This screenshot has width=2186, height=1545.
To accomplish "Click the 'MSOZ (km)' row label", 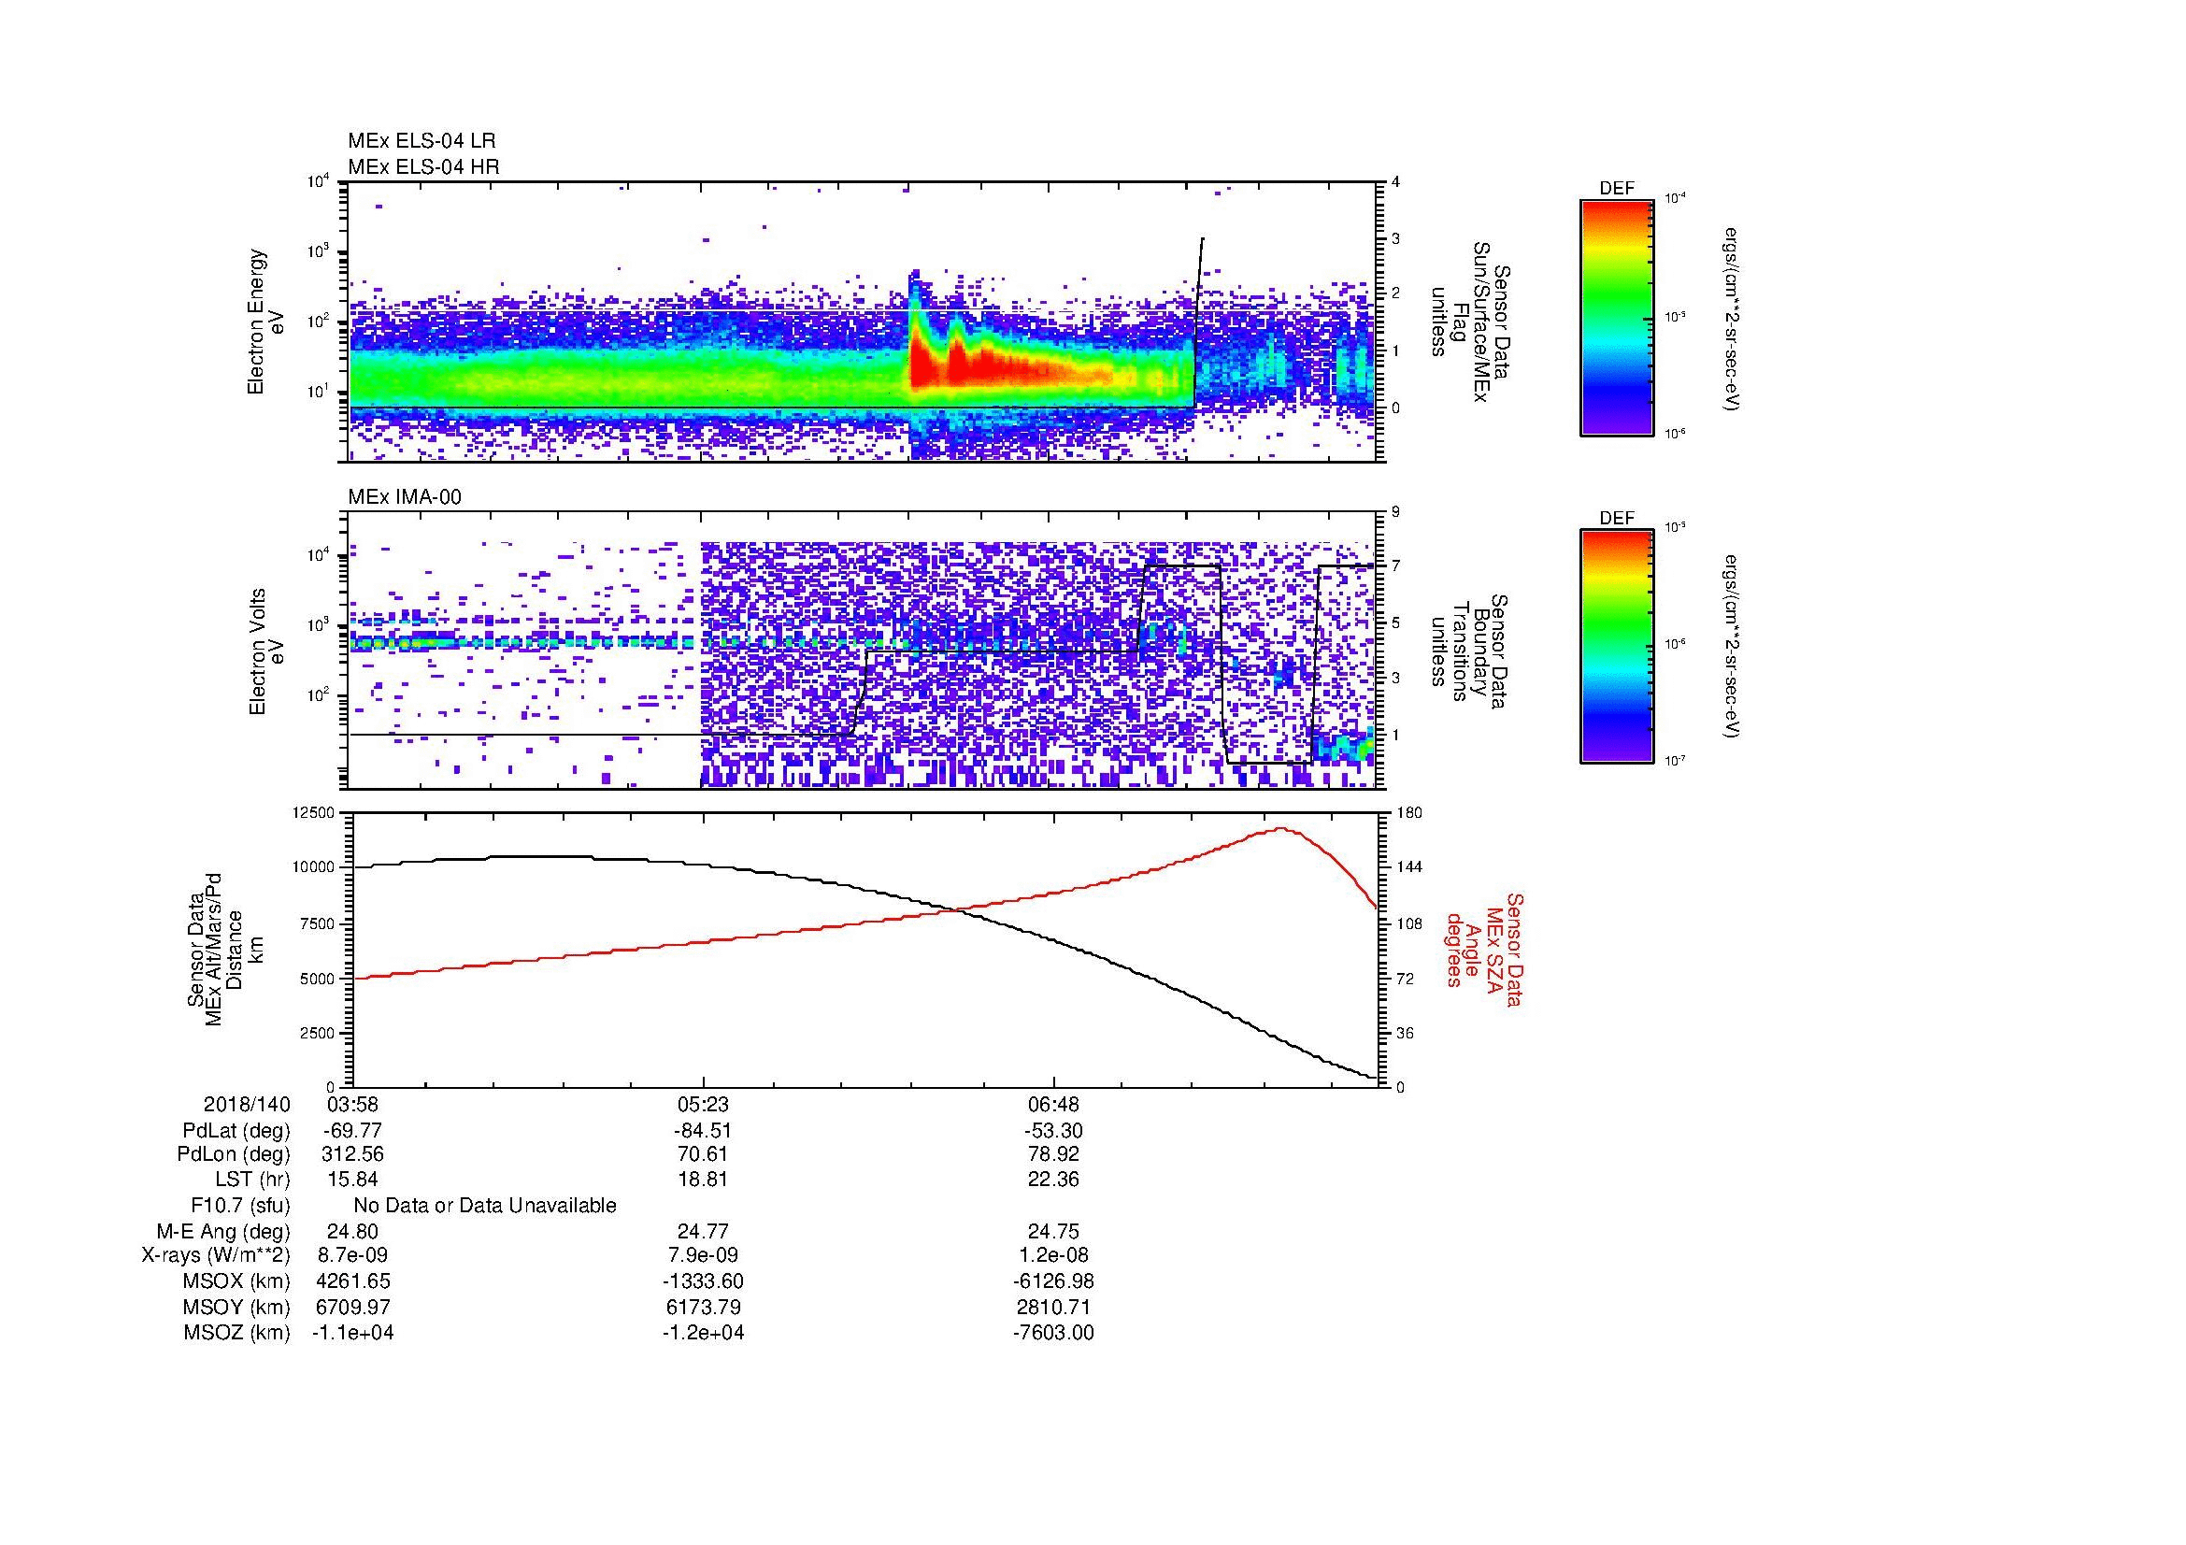I will (x=237, y=1333).
